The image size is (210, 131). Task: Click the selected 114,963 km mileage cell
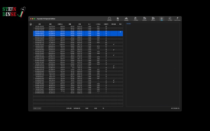pyautogui.click(x=52, y=32)
